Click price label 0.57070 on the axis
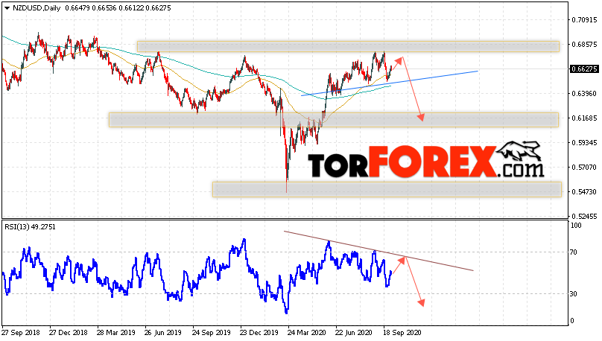Image resolution: width=602 pixels, height=341 pixels. (x=584, y=167)
